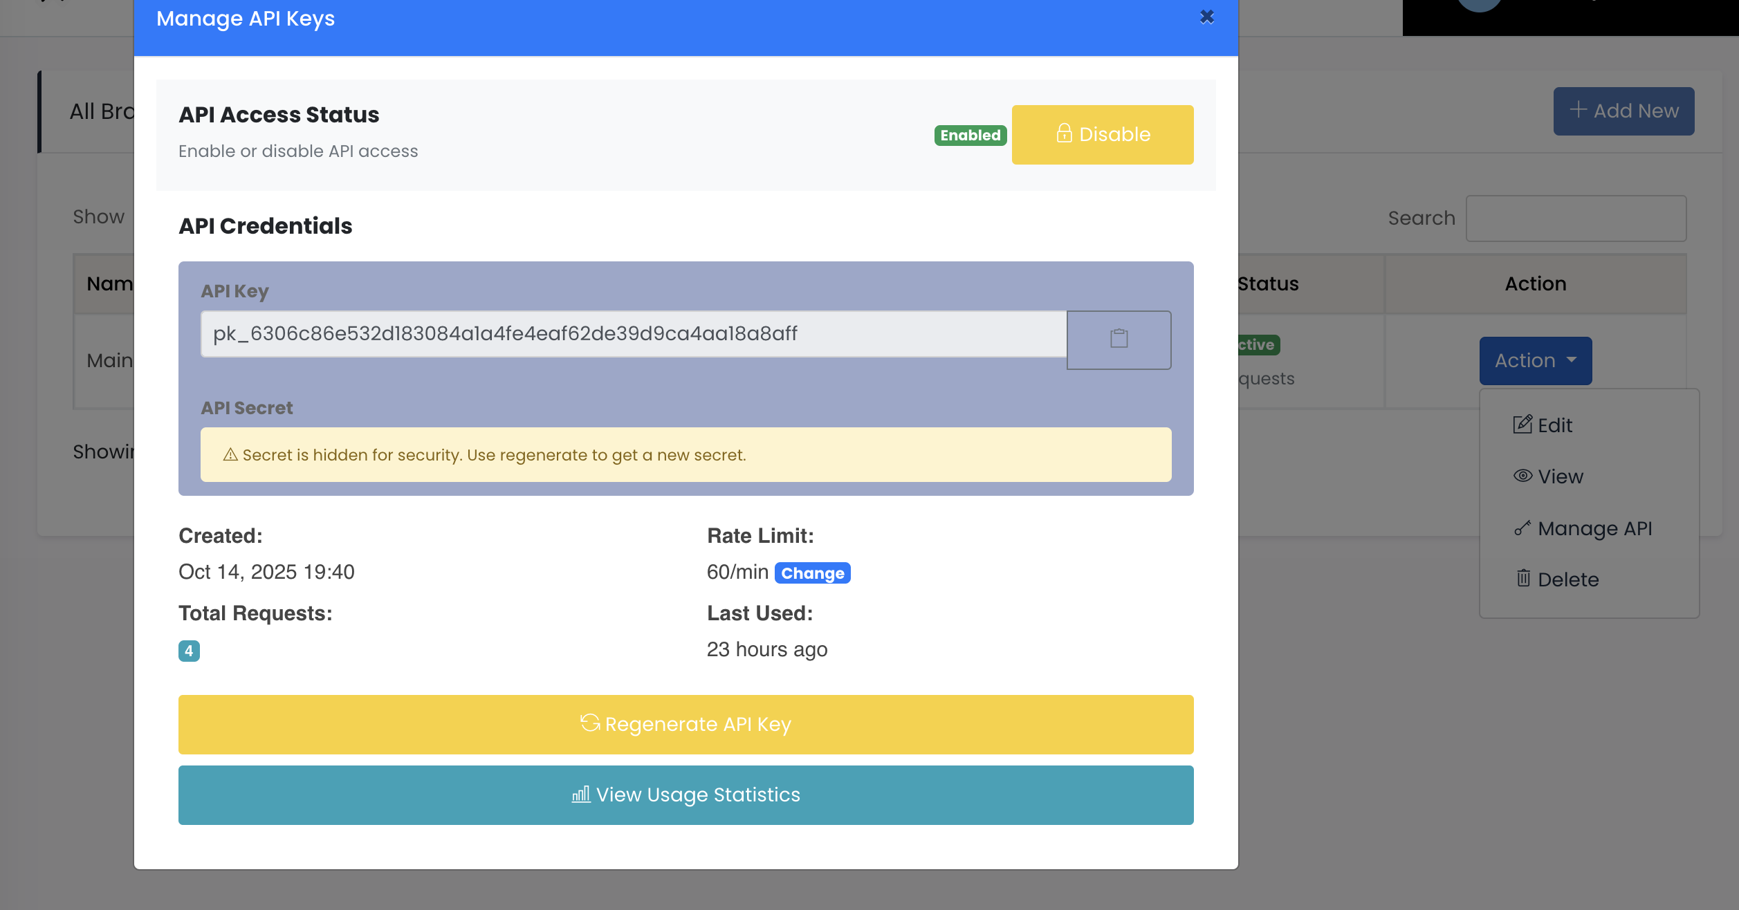1739x910 pixels.
Task: Click the secret hidden warning banner
Action: (686, 455)
